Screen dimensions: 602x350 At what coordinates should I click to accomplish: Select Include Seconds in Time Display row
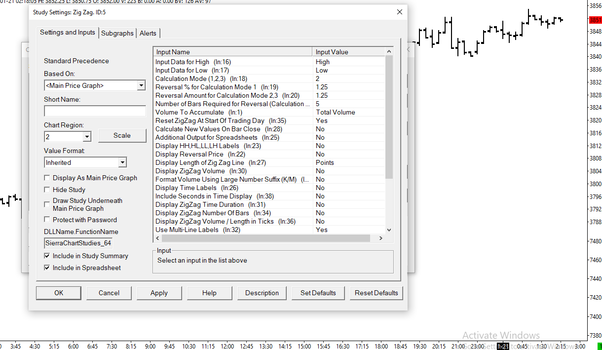coord(269,196)
